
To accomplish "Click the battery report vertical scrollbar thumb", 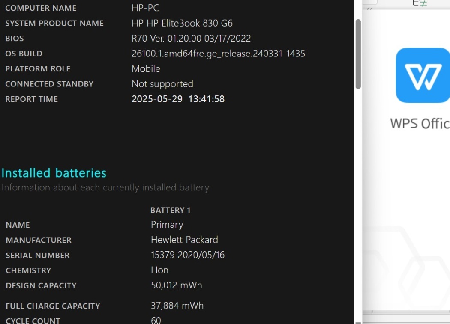I will (358, 54).
